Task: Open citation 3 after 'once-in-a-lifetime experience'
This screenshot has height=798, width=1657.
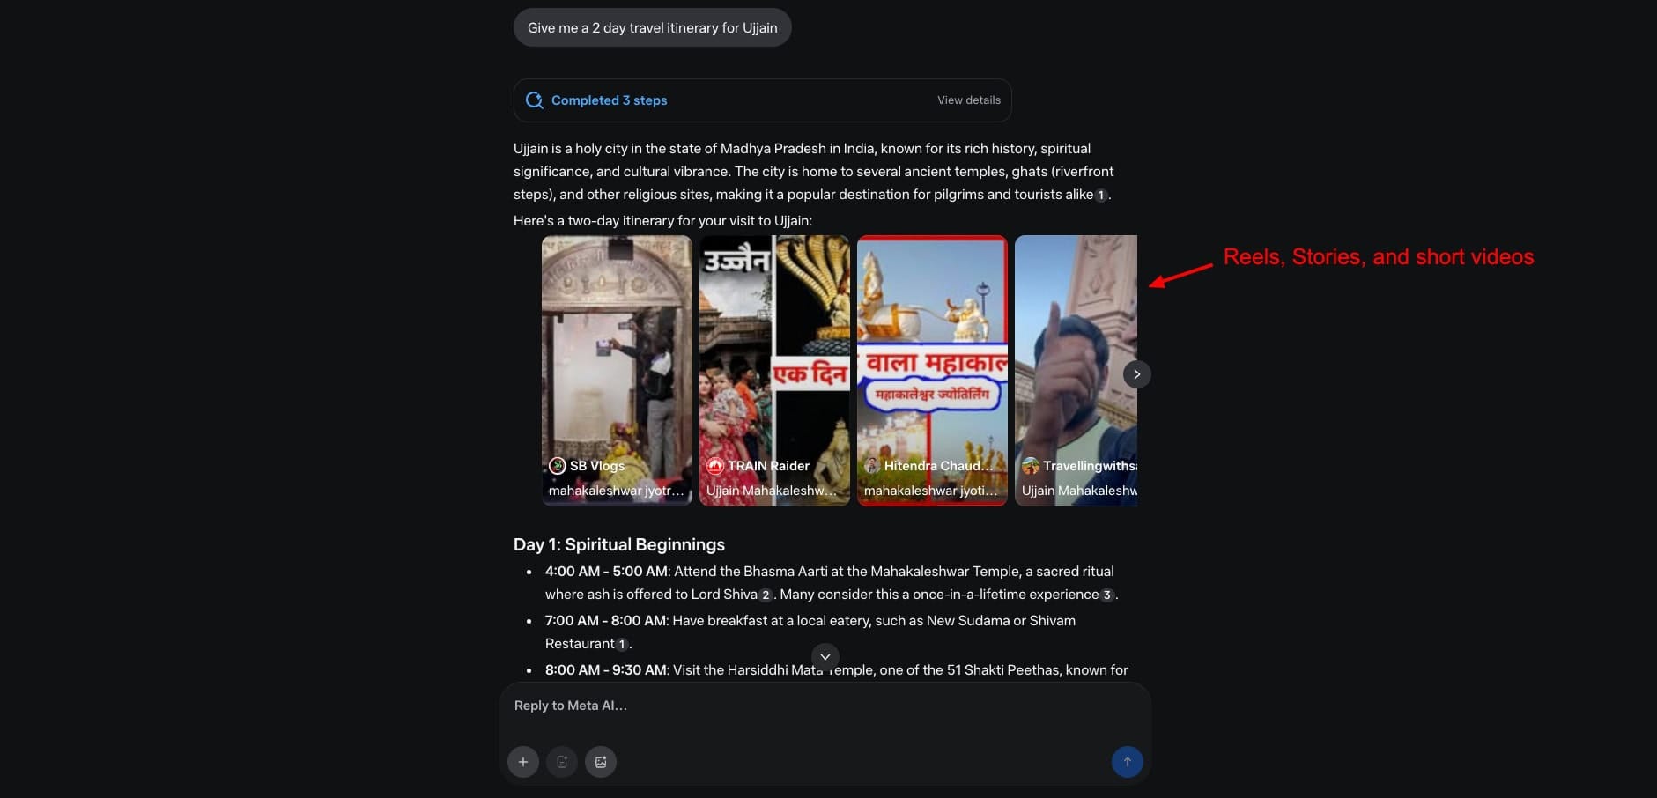Action: (x=1106, y=595)
